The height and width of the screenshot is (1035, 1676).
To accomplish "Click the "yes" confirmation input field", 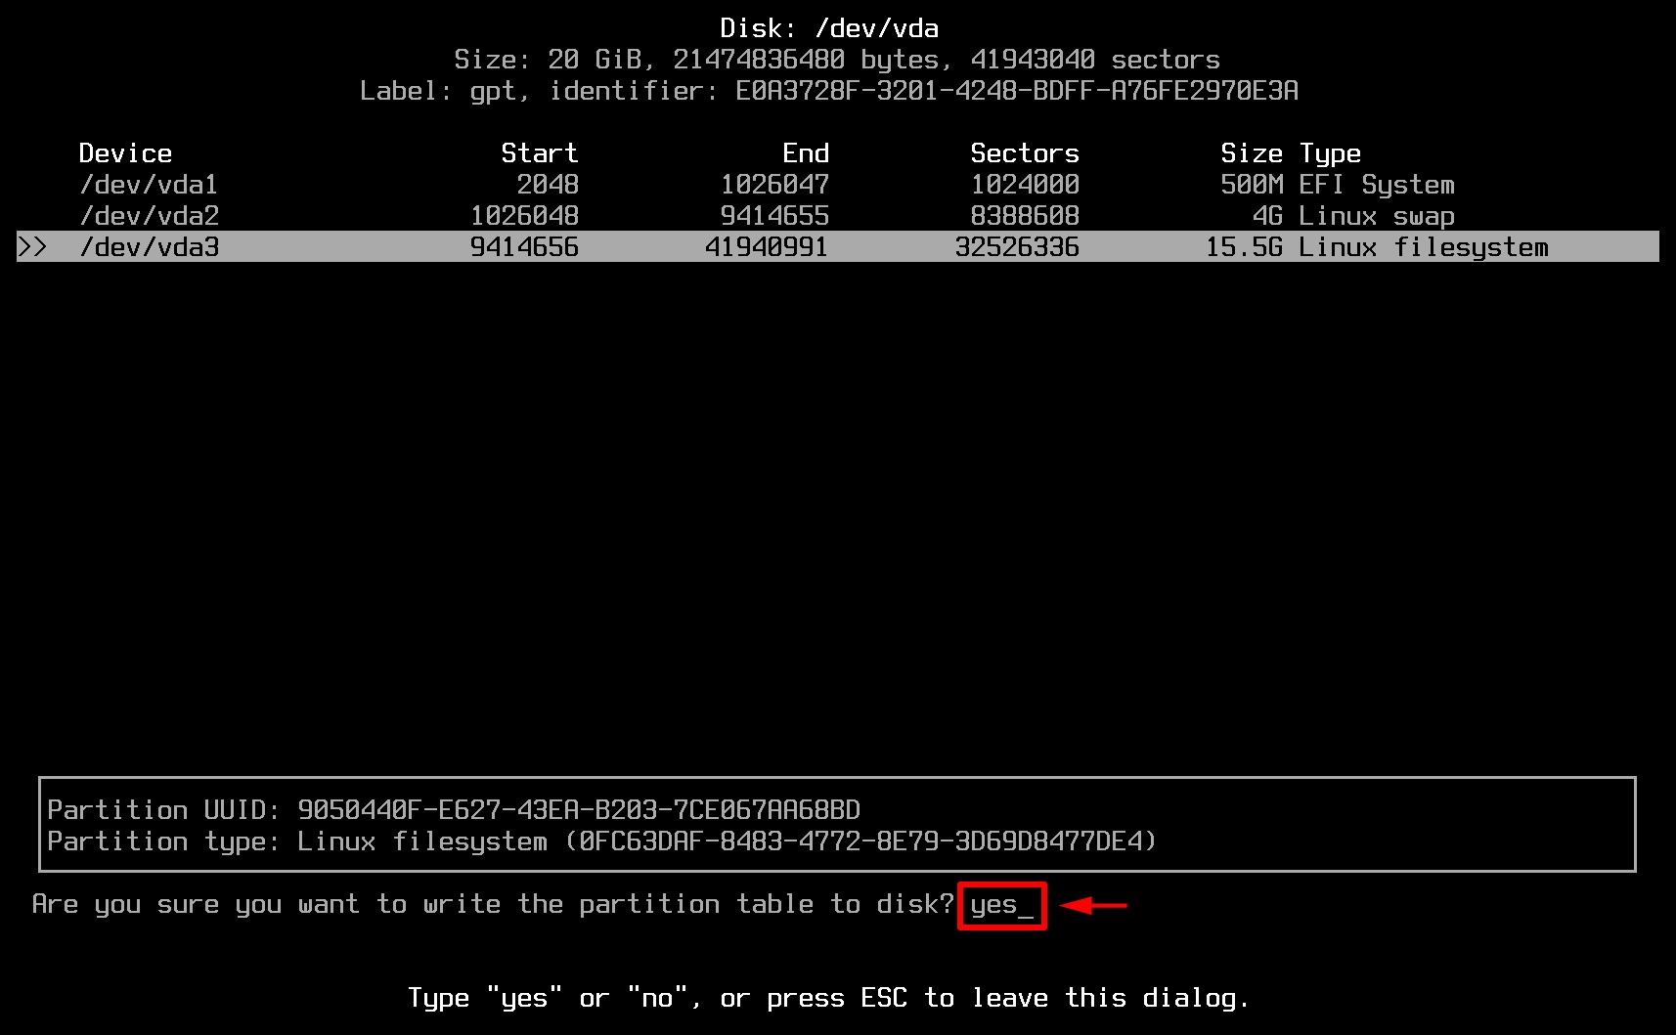I will coord(1002,905).
